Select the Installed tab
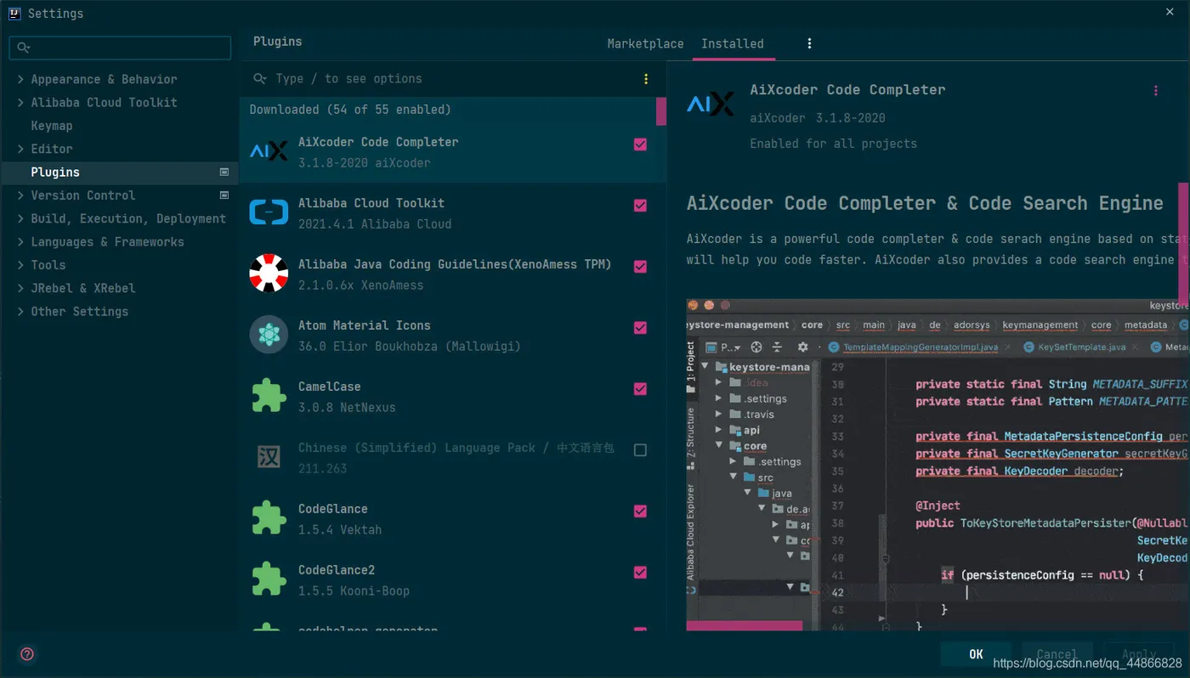Viewport: 1190px width, 678px height. pyautogui.click(x=733, y=43)
